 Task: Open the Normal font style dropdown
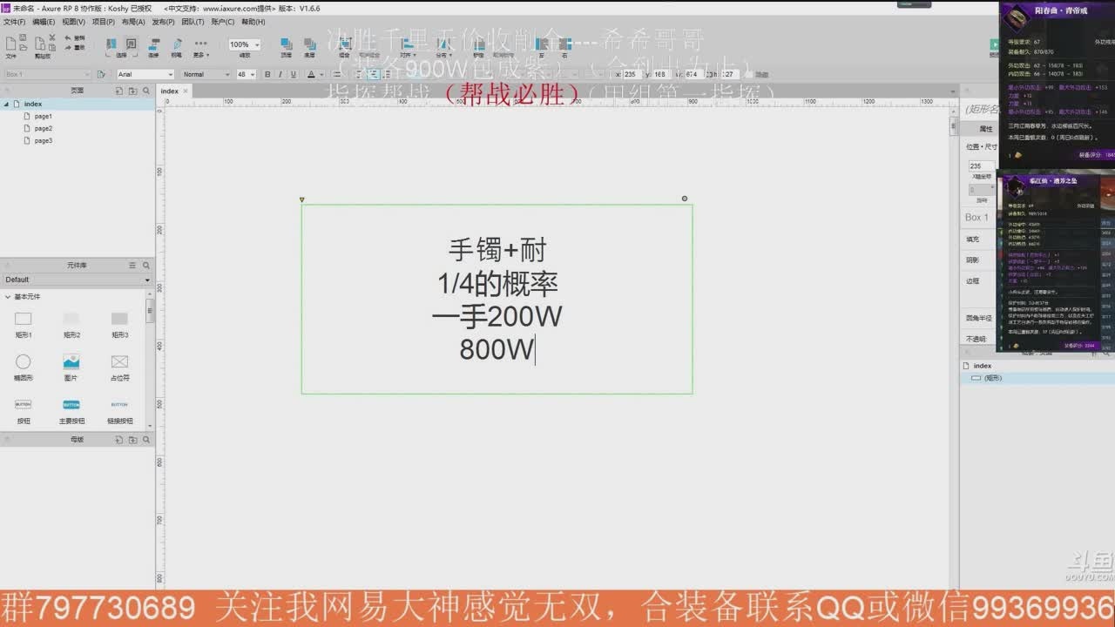click(x=206, y=74)
